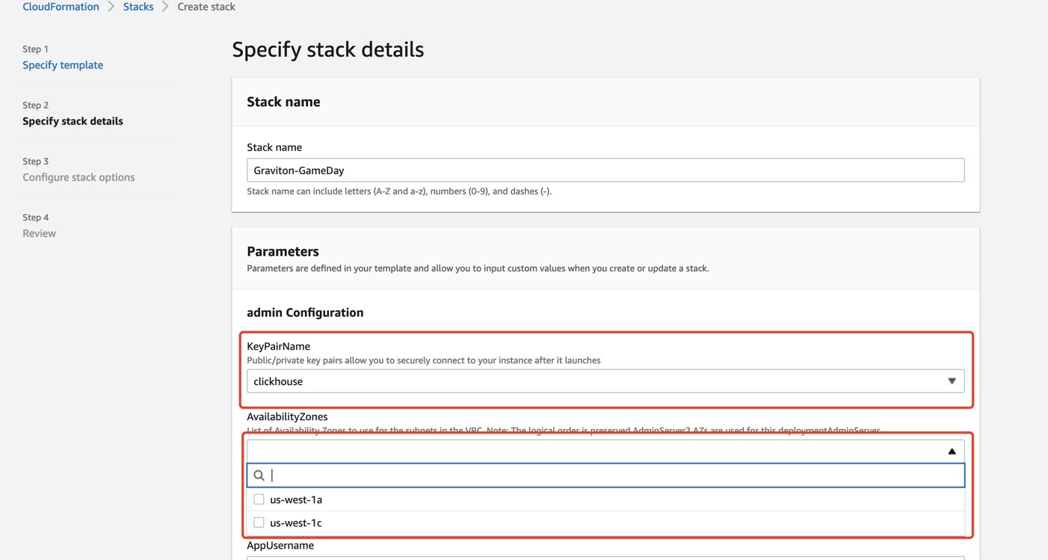This screenshot has height=560, width=1048.
Task: Click chevron between Stacks and Create stack
Action: [165, 7]
